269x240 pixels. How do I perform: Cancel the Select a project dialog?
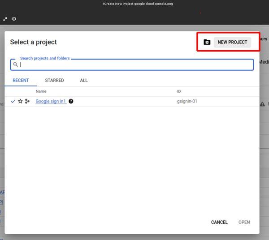click(219, 222)
